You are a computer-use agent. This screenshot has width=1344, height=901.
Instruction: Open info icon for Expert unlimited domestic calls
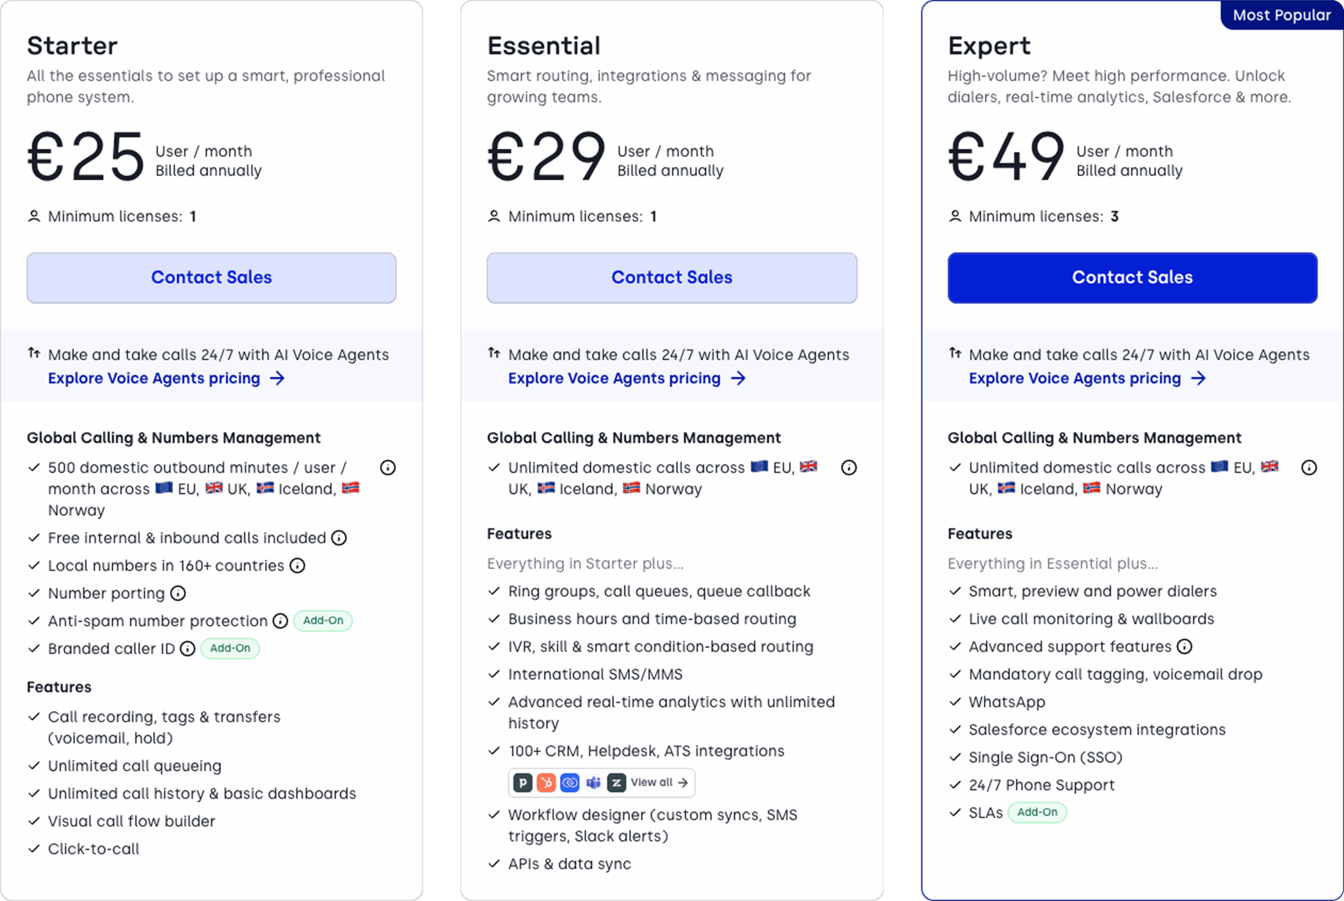point(1309,468)
